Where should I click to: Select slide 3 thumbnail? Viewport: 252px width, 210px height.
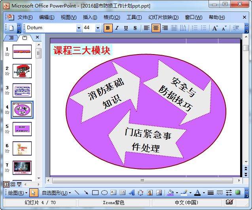point(22,90)
